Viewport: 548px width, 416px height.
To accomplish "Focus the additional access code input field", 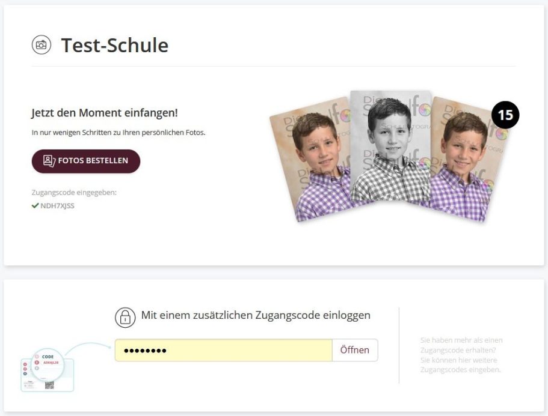I will [x=223, y=351].
